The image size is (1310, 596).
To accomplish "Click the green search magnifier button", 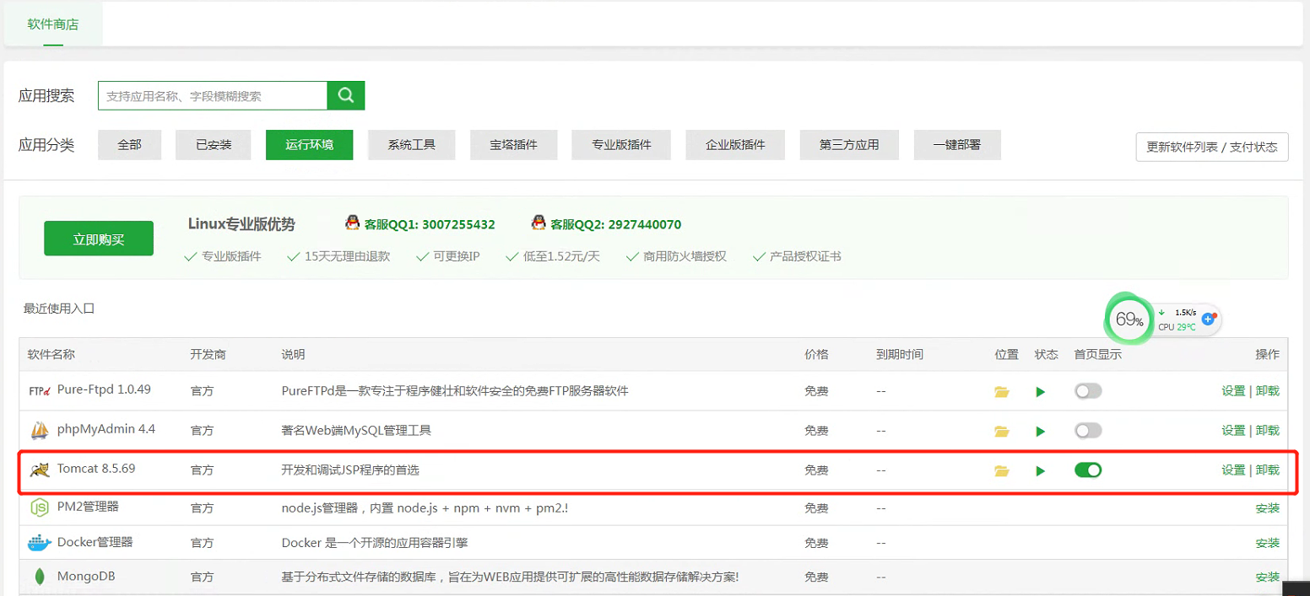I will click(346, 95).
